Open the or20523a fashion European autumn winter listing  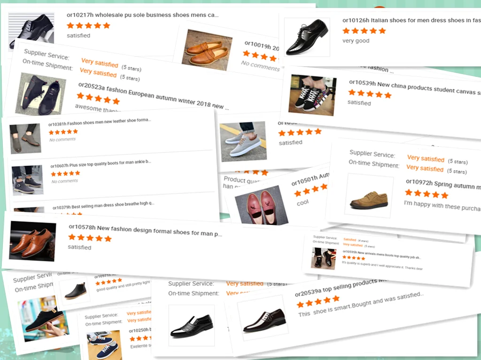tap(154, 96)
